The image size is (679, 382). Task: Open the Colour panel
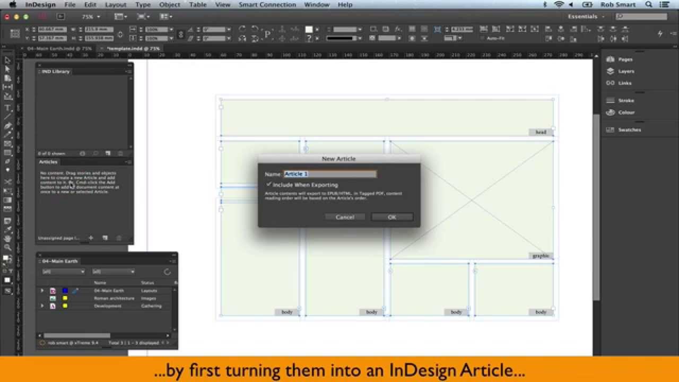tap(626, 112)
